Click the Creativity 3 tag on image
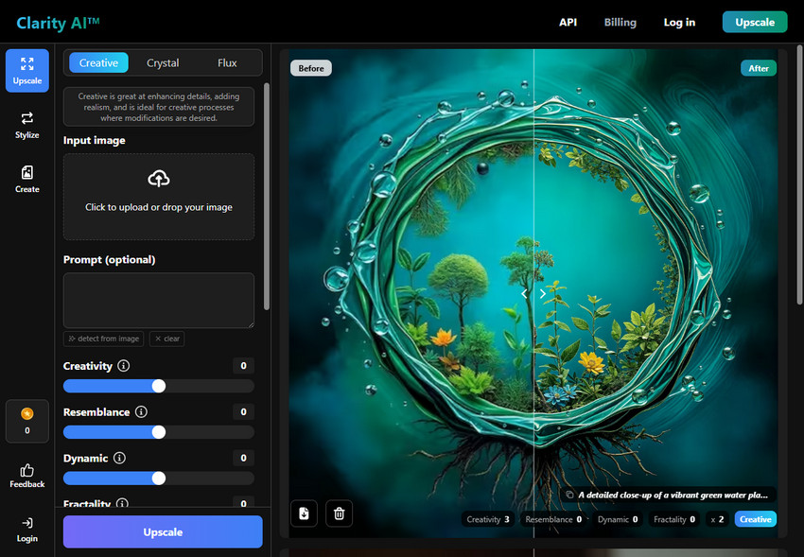Screen dimensions: 804x557 [488, 519]
